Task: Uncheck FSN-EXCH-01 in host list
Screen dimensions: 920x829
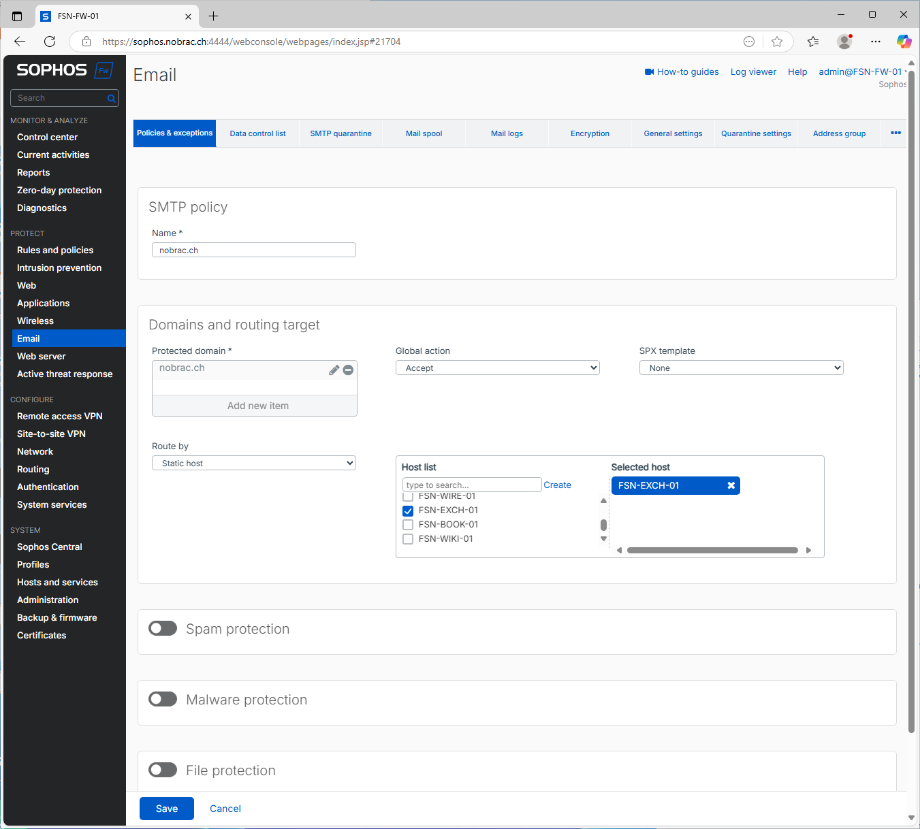Action: pos(408,510)
